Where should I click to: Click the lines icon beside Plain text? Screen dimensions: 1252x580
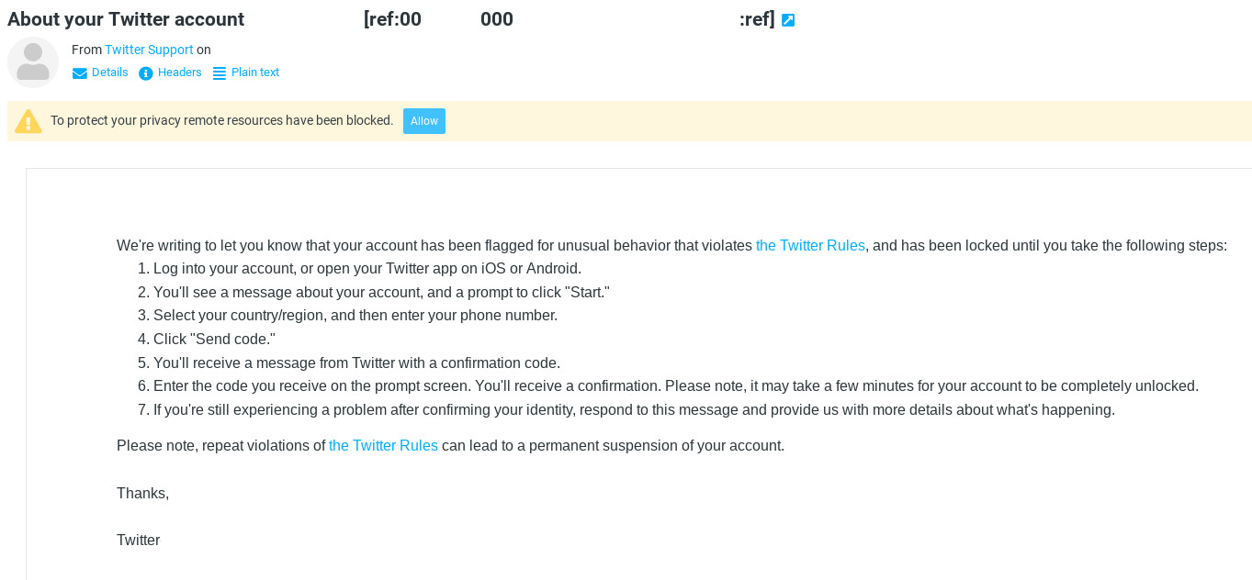tap(220, 73)
